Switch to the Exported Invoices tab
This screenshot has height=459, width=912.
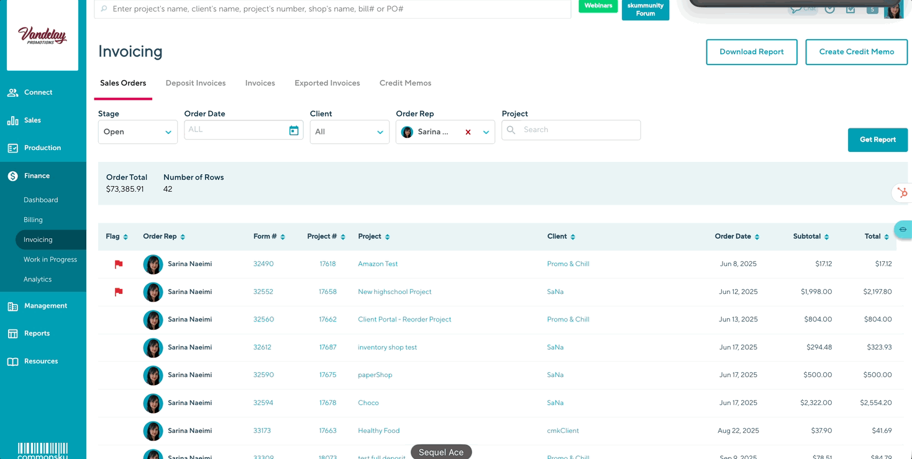pos(327,83)
